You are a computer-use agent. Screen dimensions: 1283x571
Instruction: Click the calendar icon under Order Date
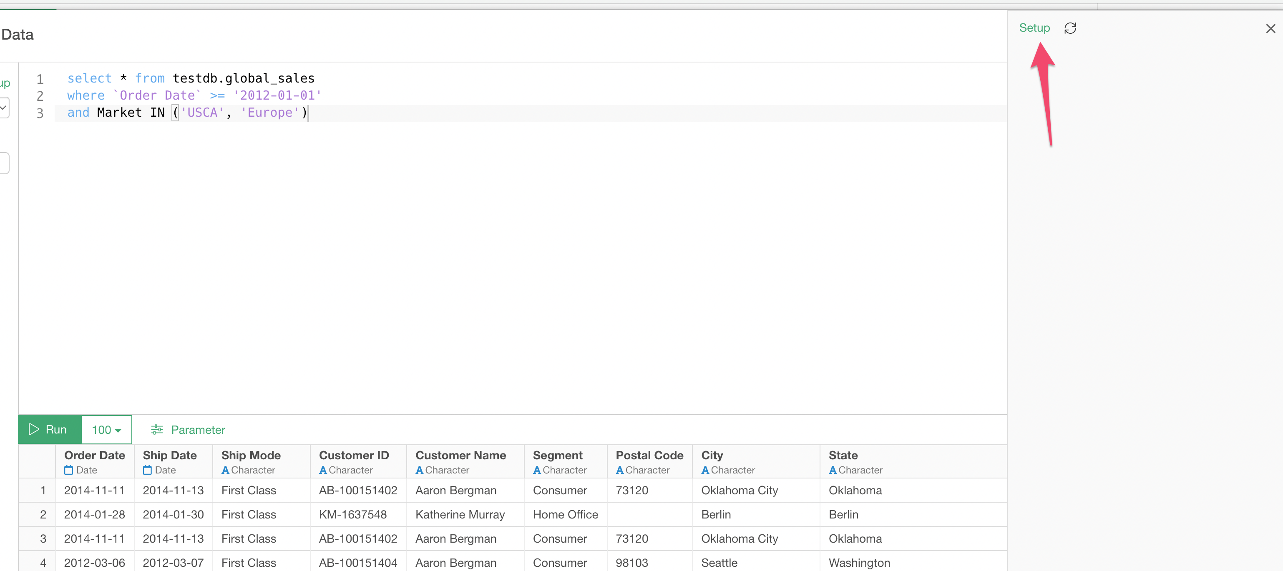pos(69,470)
